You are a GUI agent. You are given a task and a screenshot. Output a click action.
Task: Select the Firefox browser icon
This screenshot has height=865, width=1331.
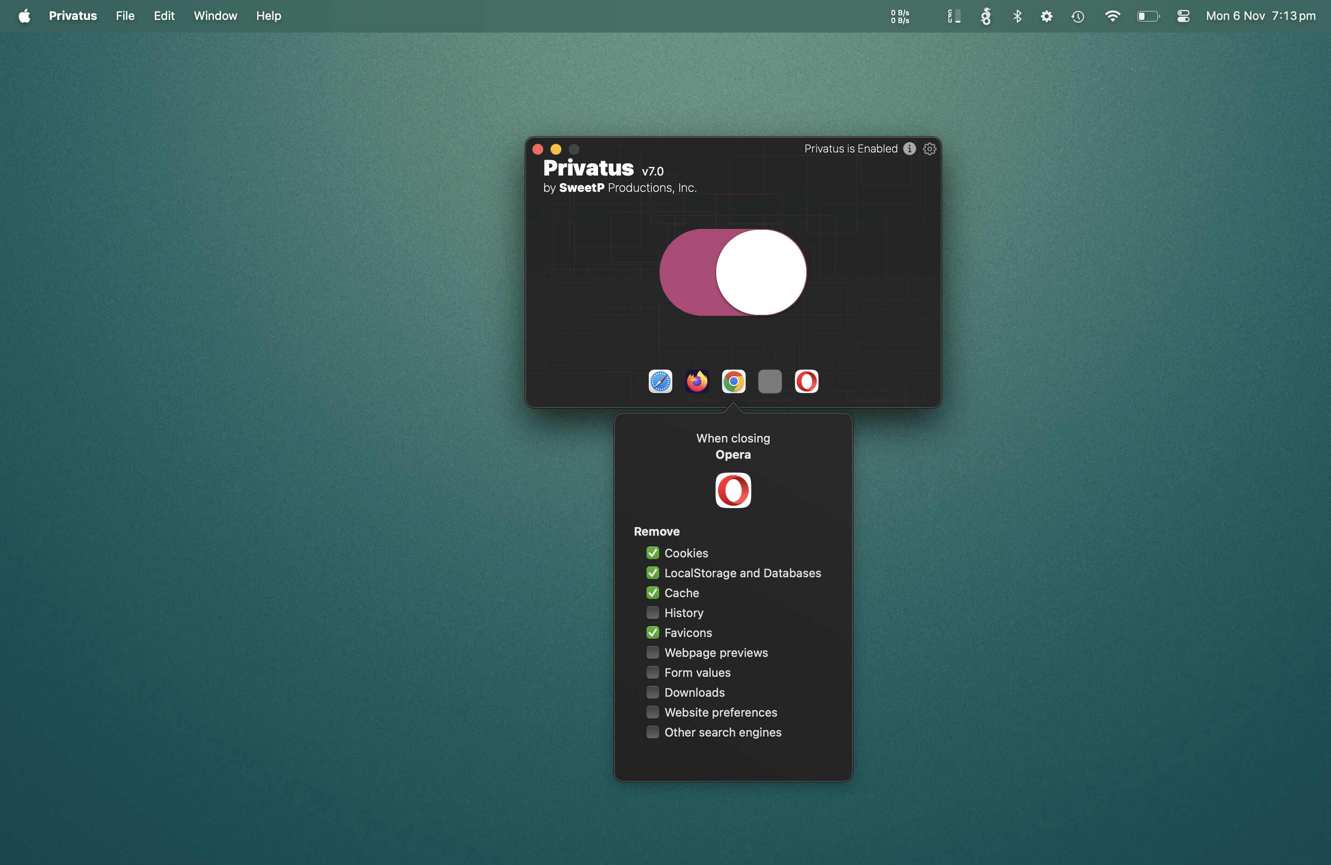coord(697,382)
